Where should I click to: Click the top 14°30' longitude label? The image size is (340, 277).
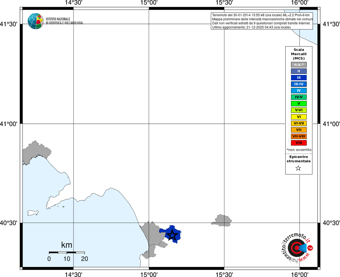click(x=74, y=3)
